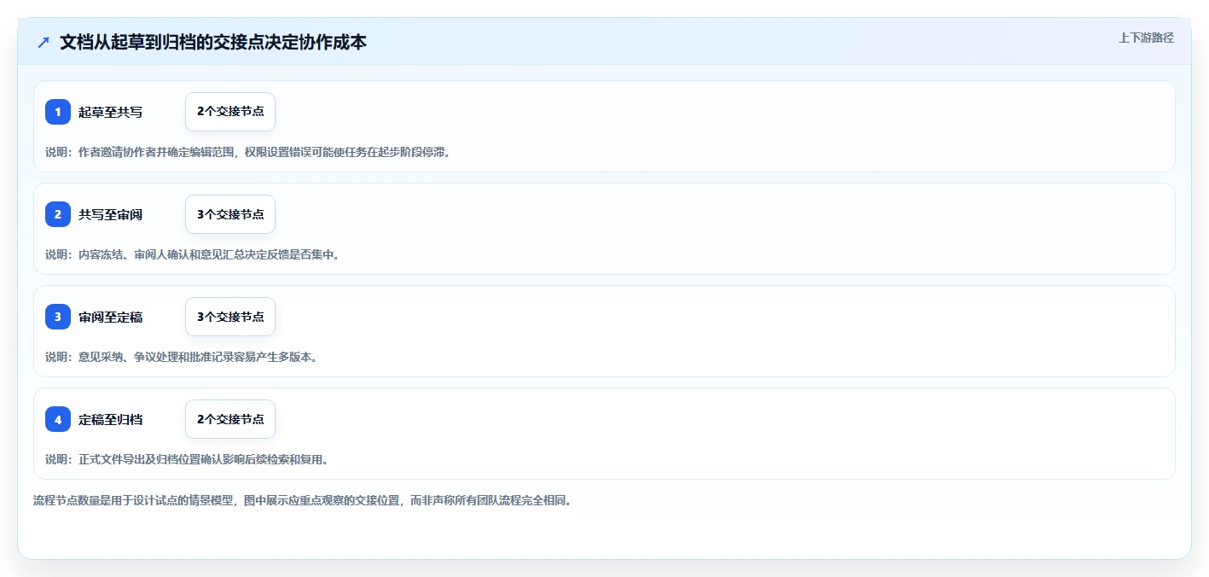The height and width of the screenshot is (577, 1209).
Task: Select the step 3 number badge
Action: click(58, 317)
